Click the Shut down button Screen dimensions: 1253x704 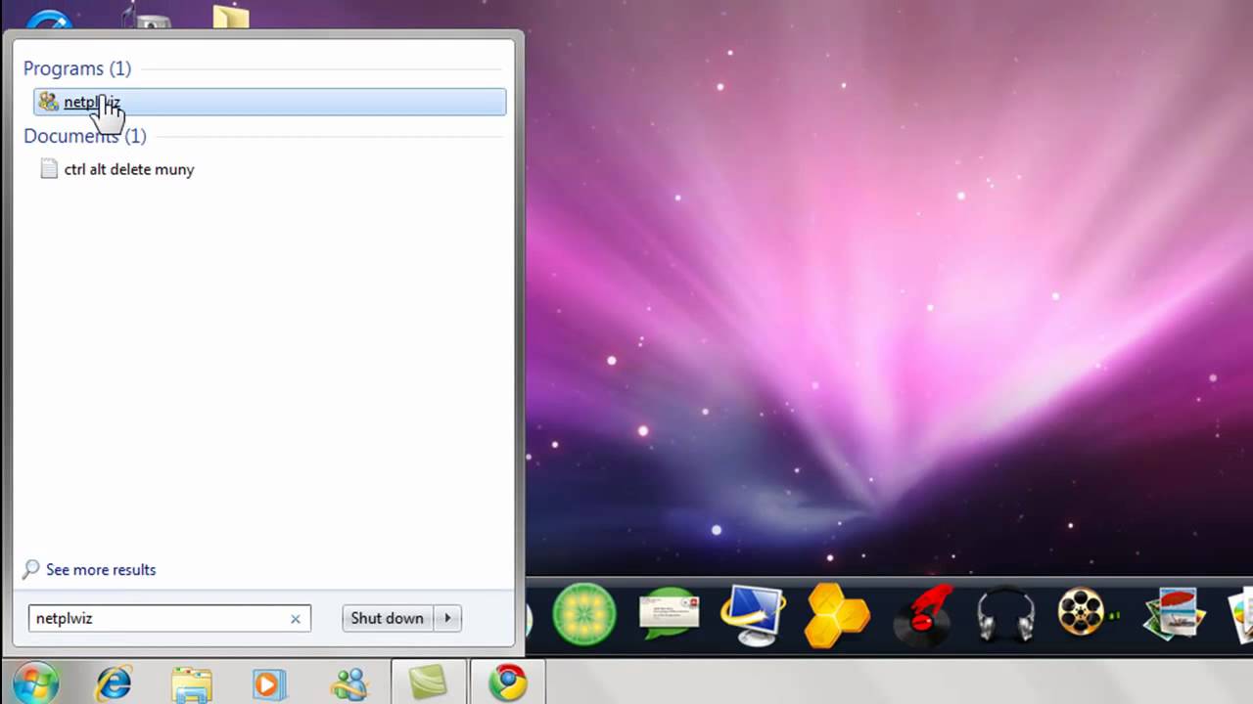point(387,618)
